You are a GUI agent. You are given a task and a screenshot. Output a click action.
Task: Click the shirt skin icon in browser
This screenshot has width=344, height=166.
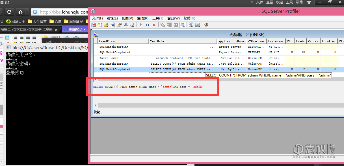[x=309, y=2]
